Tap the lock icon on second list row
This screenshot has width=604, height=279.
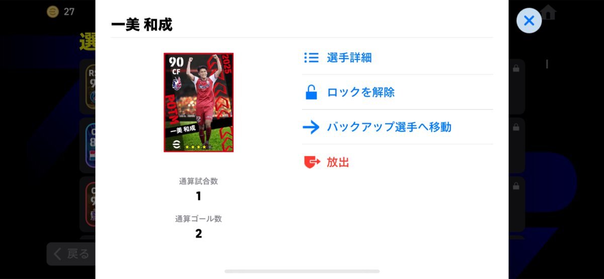[515, 127]
